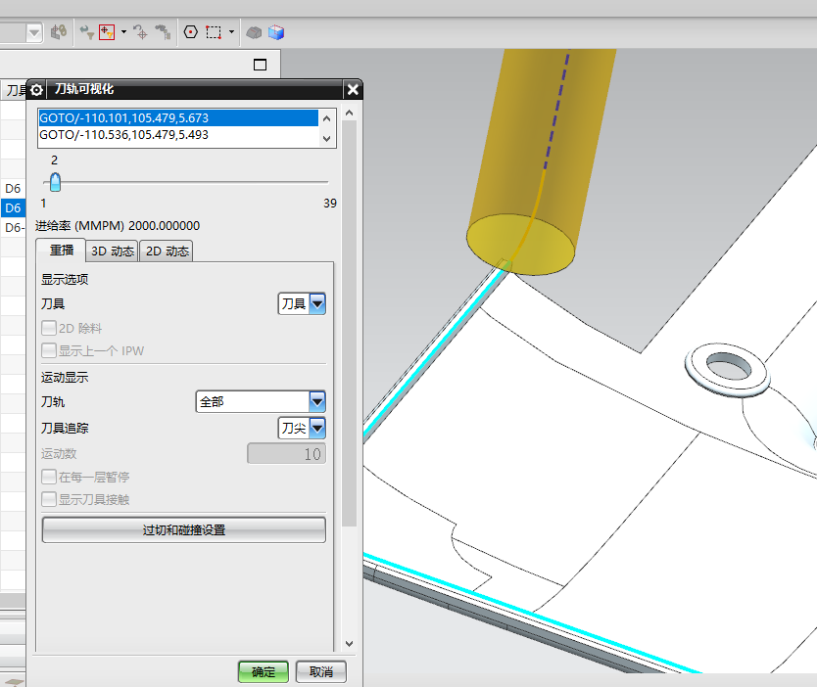
Task: Click the blue cube view icon
Action: pyautogui.click(x=276, y=32)
